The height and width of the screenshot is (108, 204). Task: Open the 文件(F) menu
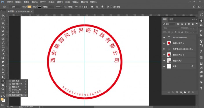click(x=10, y=2)
